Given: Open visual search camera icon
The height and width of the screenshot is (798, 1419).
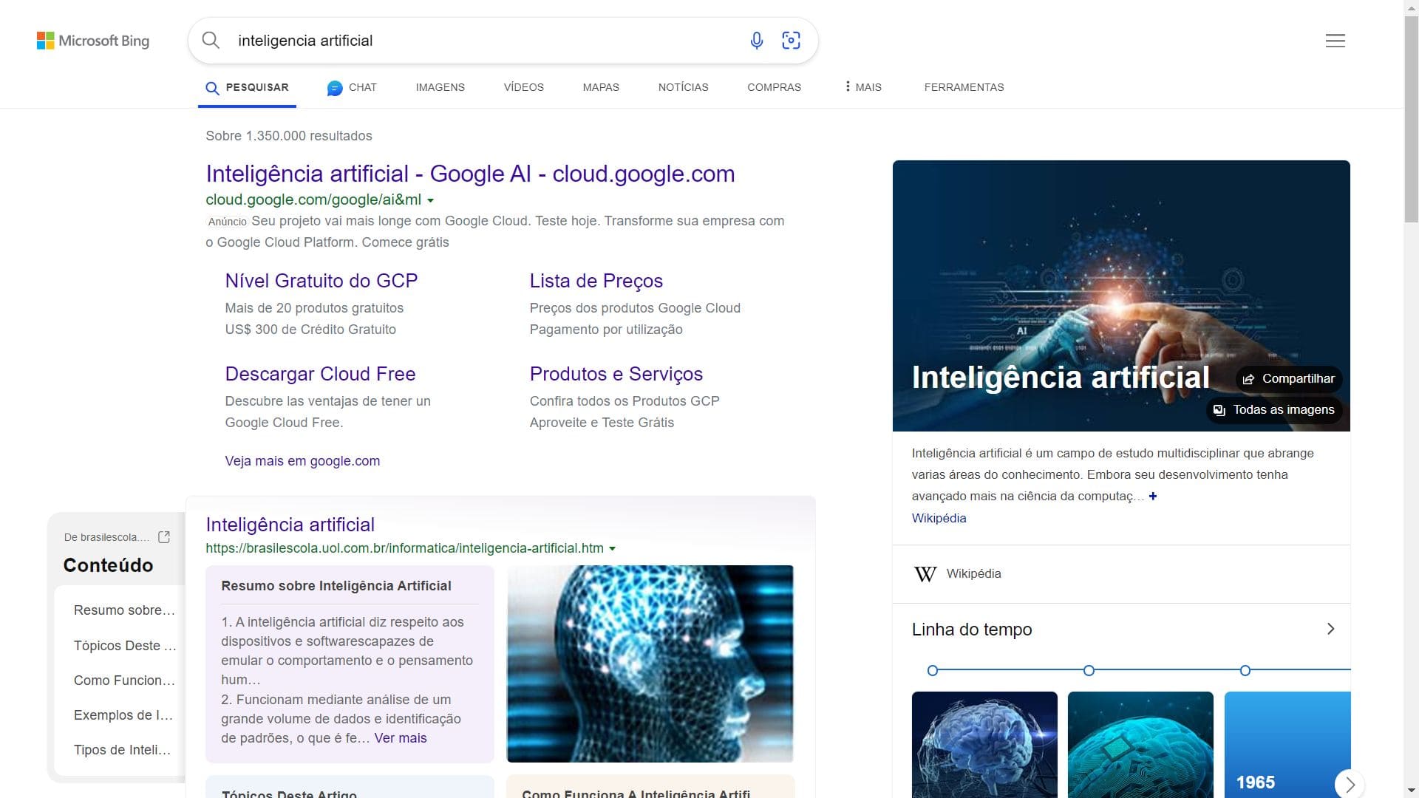Looking at the screenshot, I should (791, 41).
